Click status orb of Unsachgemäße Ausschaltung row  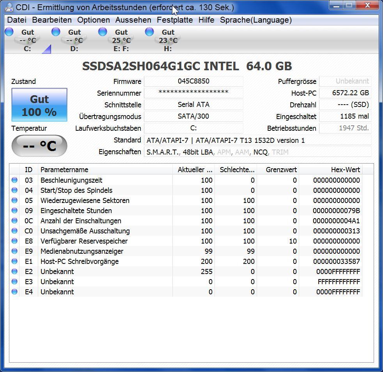(14, 231)
